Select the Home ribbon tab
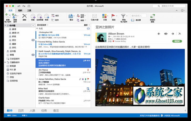 click(11, 10)
